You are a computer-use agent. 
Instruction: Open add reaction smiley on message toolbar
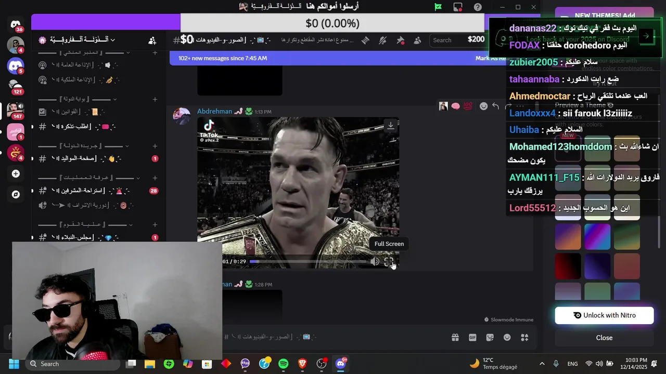tap(483, 106)
